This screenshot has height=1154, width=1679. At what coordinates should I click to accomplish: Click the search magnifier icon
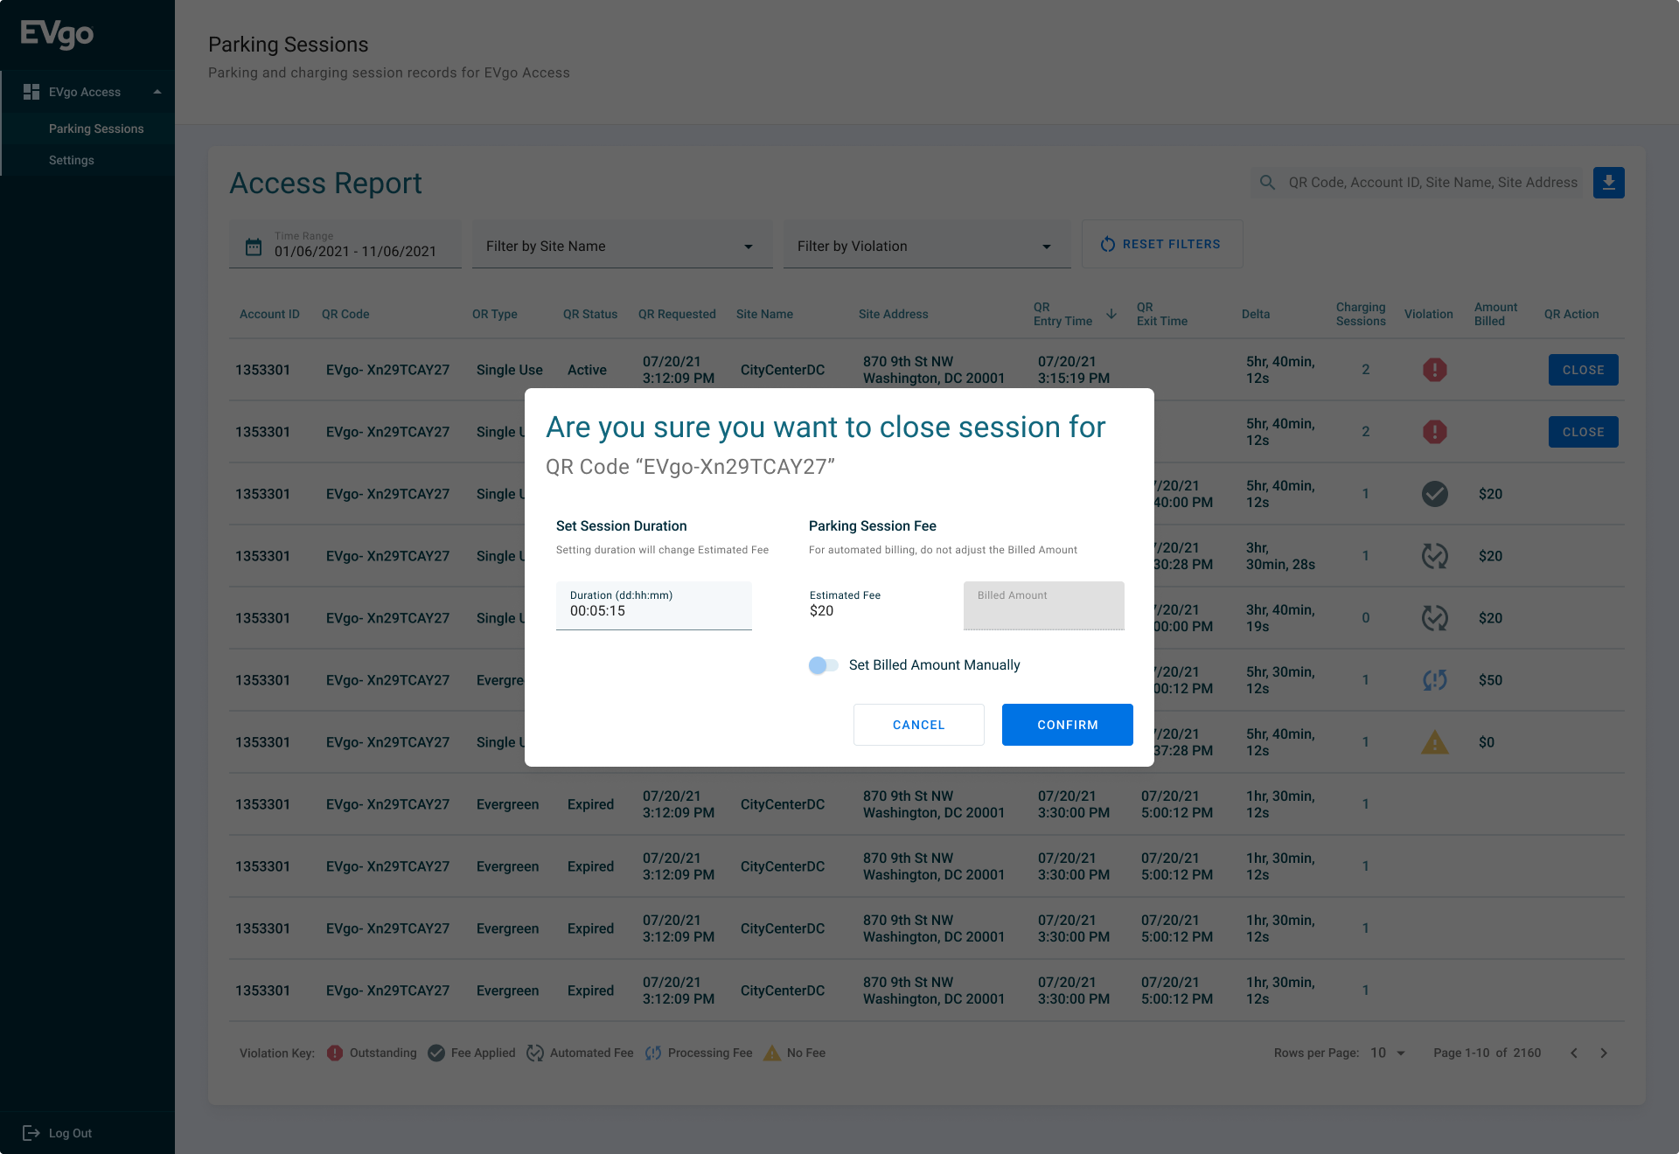click(x=1267, y=183)
